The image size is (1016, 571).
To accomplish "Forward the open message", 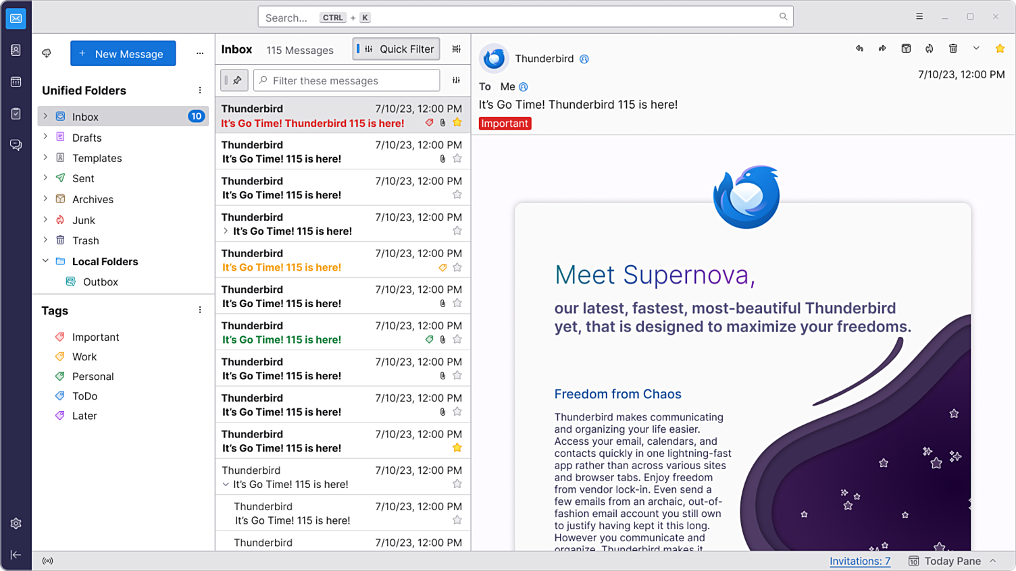I will (882, 48).
